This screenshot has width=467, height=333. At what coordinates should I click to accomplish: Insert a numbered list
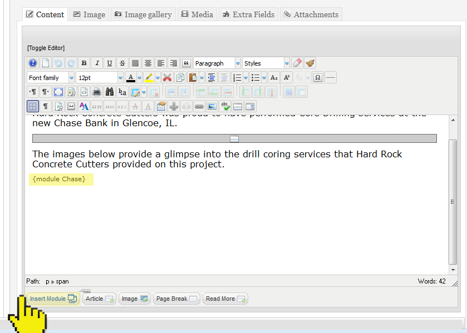click(237, 78)
